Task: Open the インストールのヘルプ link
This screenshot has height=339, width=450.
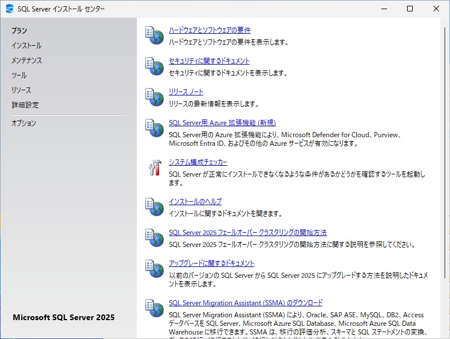Action: 195,202
